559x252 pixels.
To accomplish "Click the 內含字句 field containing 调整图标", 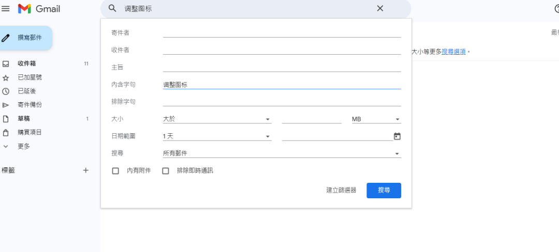I will click(x=282, y=85).
